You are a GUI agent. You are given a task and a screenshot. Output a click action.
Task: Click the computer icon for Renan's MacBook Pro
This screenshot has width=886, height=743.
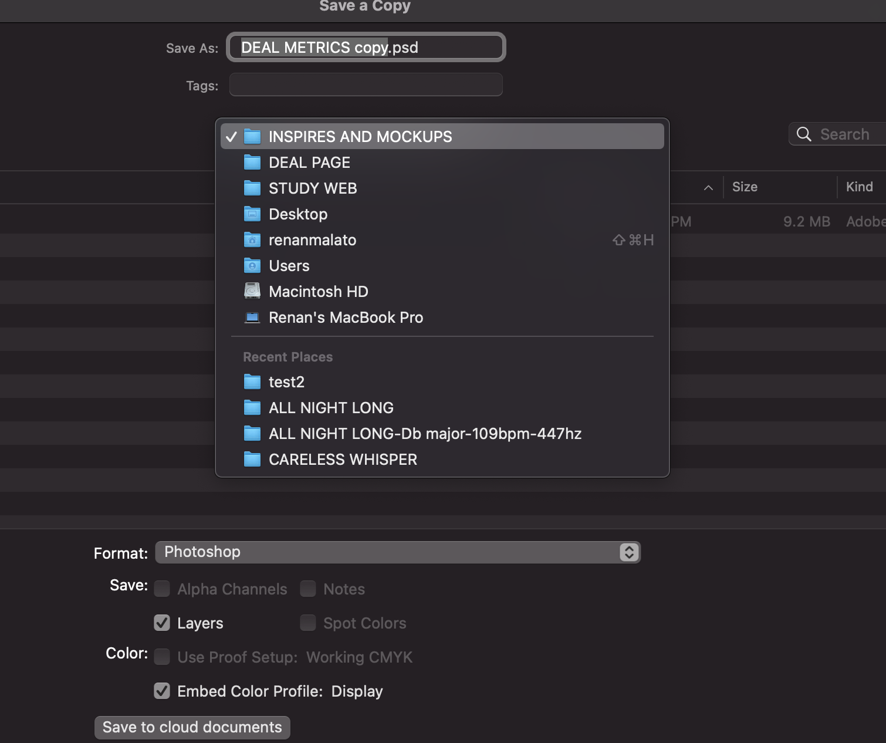[252, 317]
